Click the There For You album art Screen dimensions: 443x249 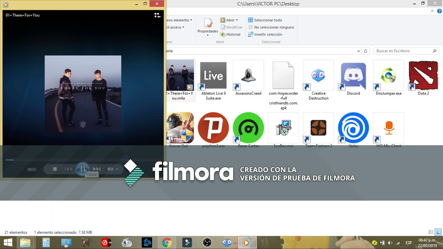[x=83, y=94]
